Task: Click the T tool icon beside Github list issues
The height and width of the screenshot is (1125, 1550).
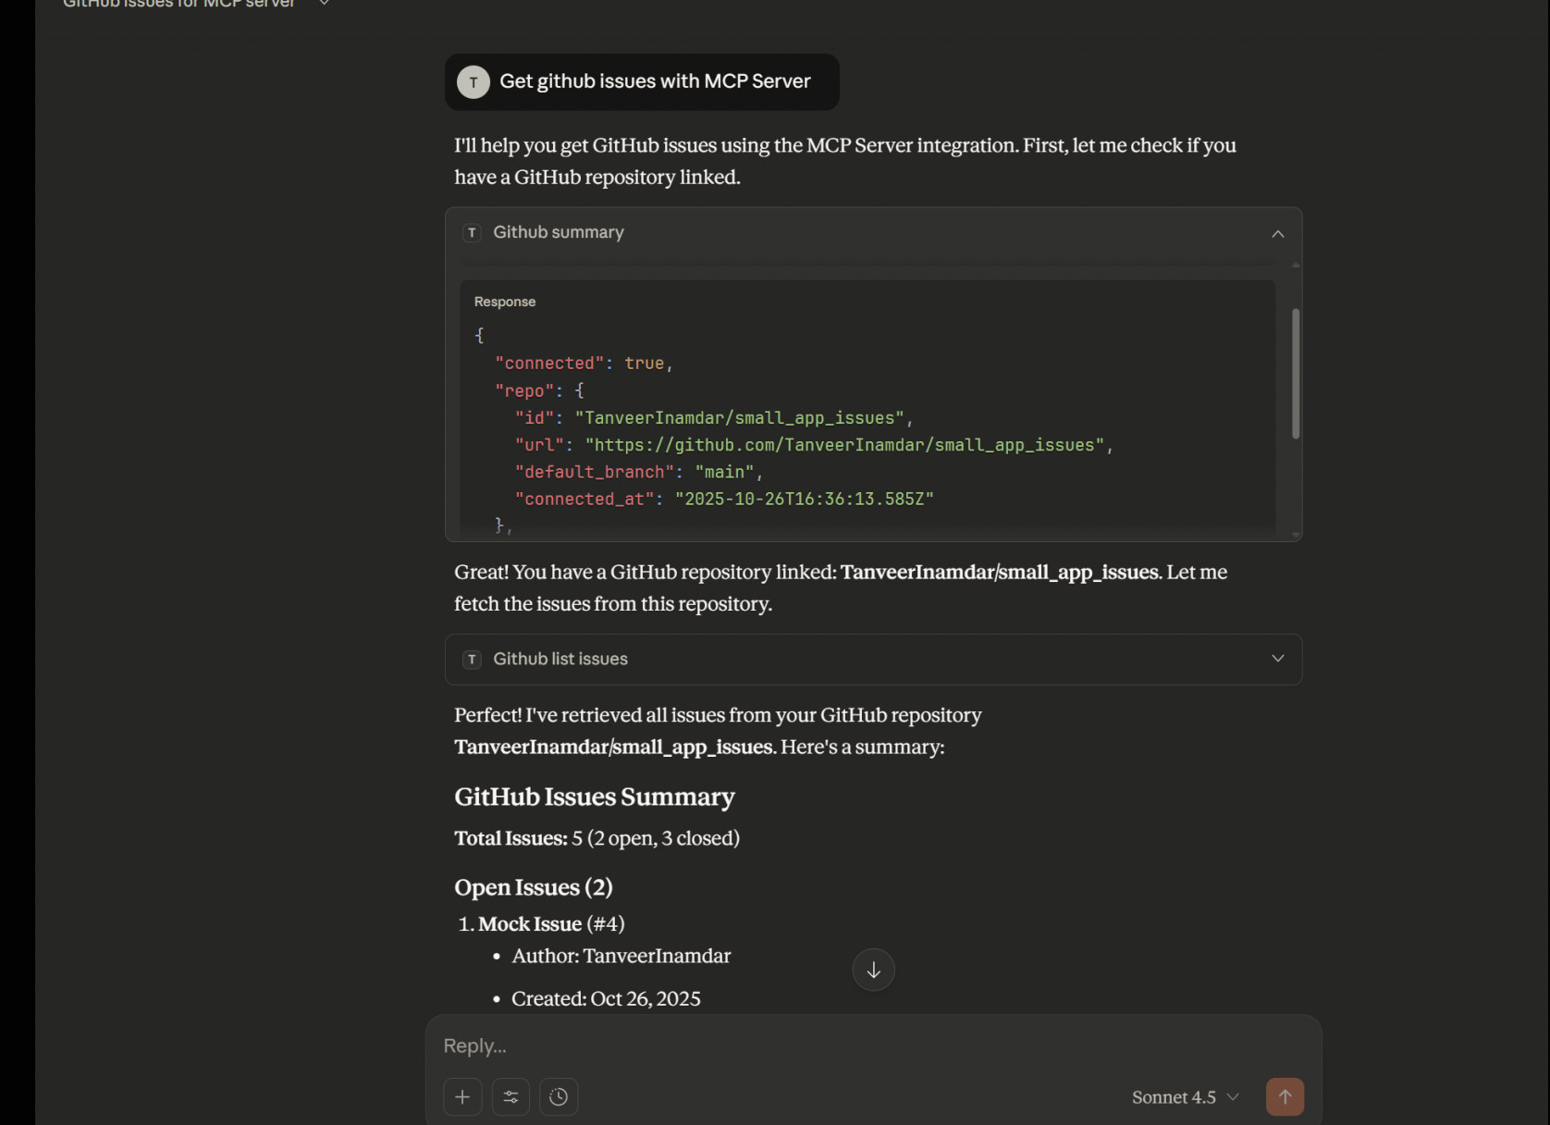Action: click(472, 659)
